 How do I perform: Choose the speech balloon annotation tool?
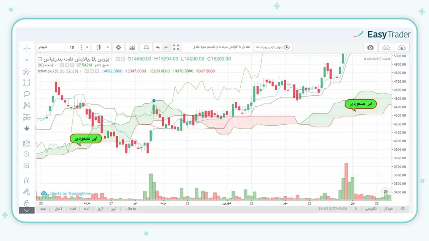(27, 94)
